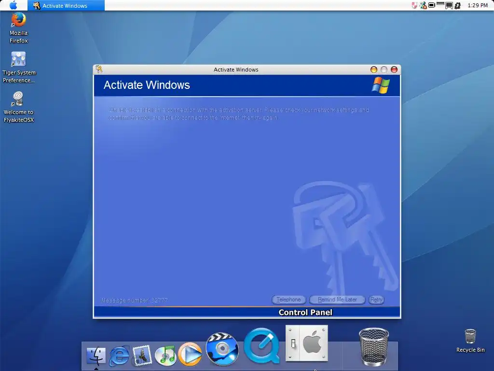Minimize the Activate Windows dialog

coord(374,70)
